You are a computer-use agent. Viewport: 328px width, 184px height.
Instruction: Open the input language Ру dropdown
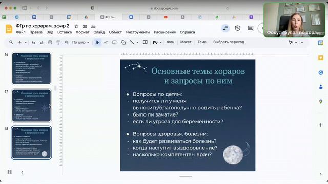(x=157, y=42)
